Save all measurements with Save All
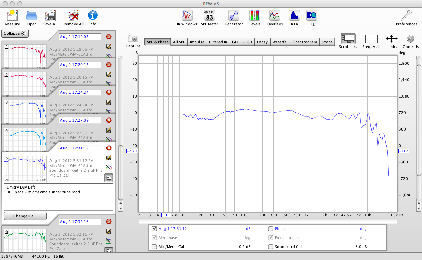 (x=50, y=15)
